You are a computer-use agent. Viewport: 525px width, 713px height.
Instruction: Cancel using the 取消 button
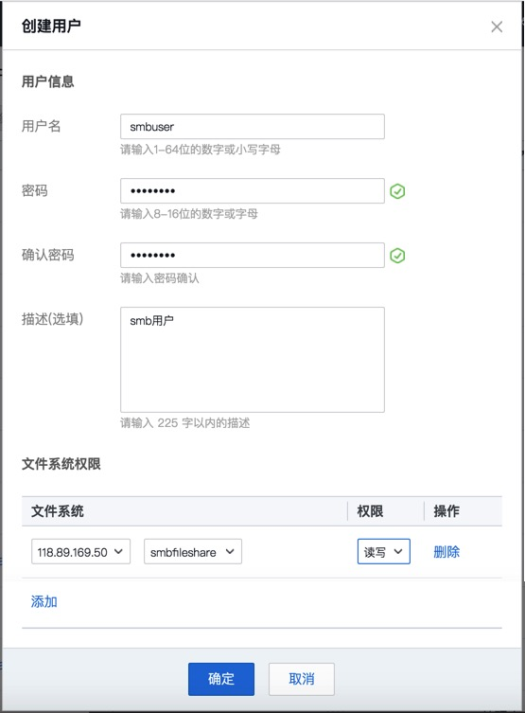(302, 679)
